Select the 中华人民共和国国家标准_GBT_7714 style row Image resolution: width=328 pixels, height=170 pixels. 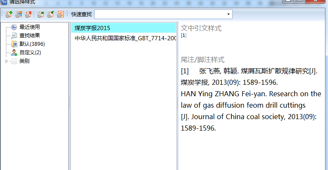tap(123, 38)
